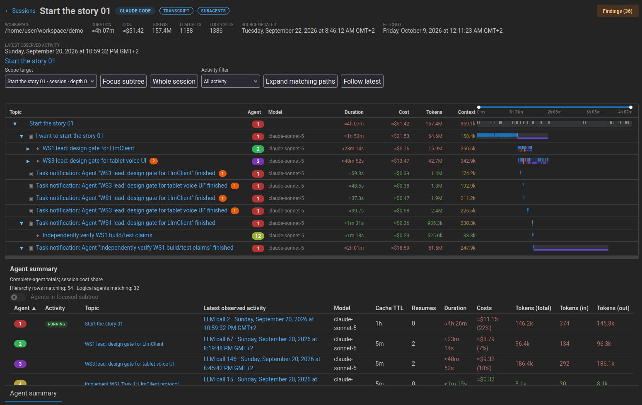Toggle Agents in focused subtree switch
This screenshot has width=642, height=405.
(18, 297)
